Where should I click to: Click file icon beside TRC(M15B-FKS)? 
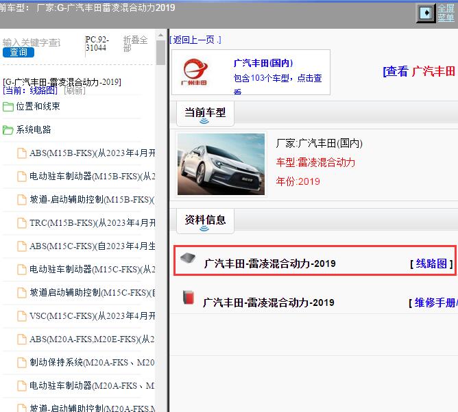(22, 223)
